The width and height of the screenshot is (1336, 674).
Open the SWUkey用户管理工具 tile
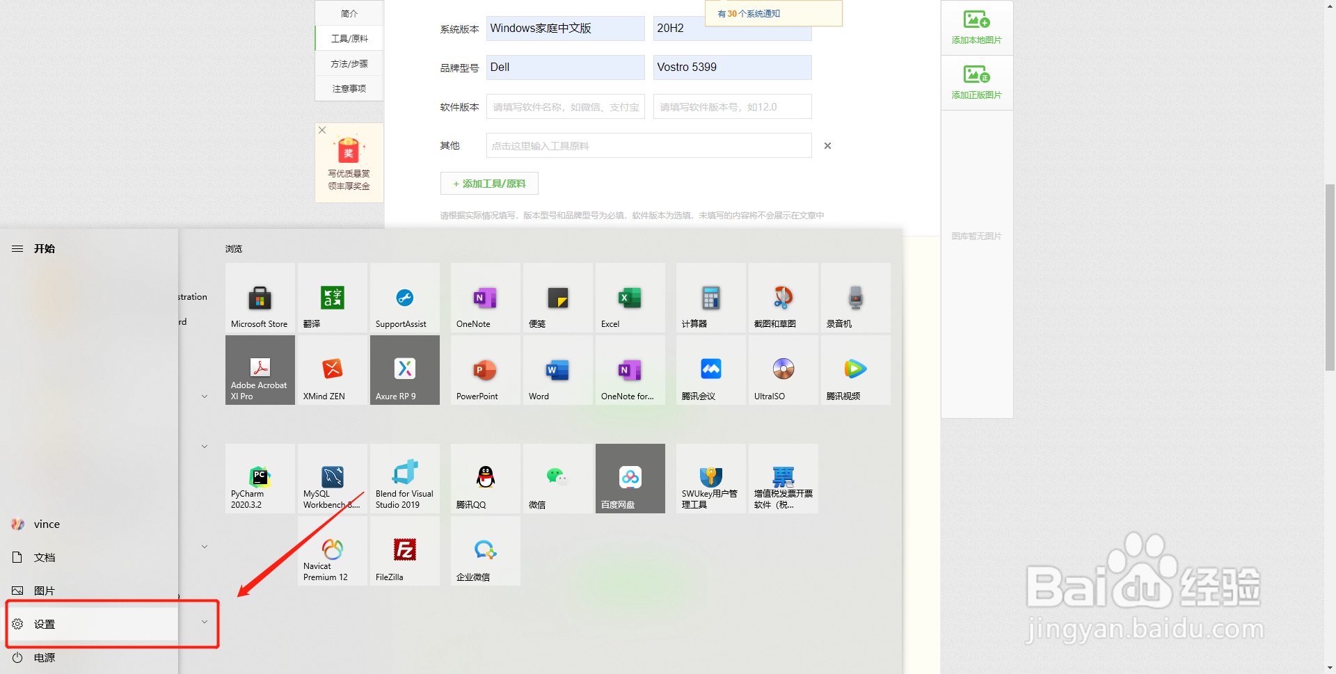point(710,479)
